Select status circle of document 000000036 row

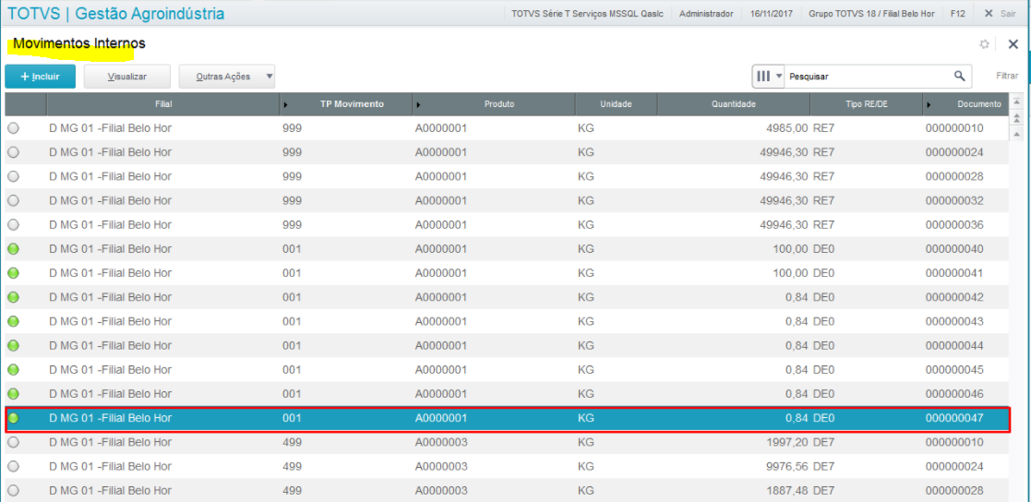(13, 225)
